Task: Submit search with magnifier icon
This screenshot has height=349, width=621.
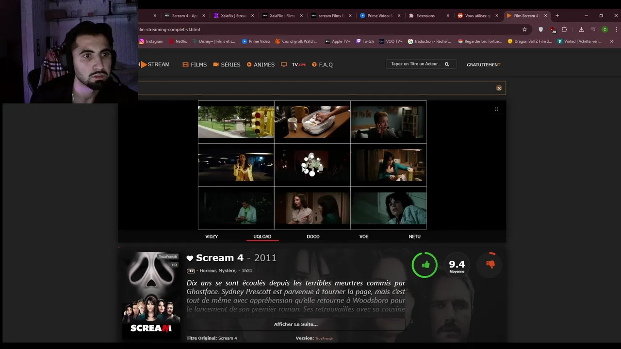Action: [447, 64]
